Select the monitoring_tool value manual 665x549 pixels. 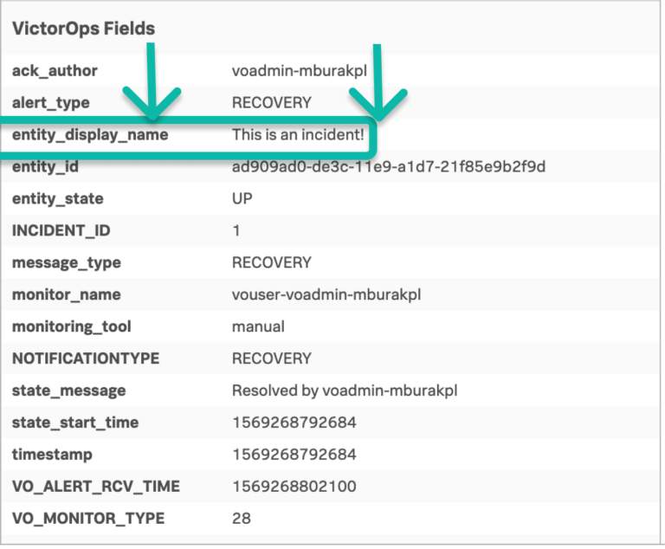(258, 326)
